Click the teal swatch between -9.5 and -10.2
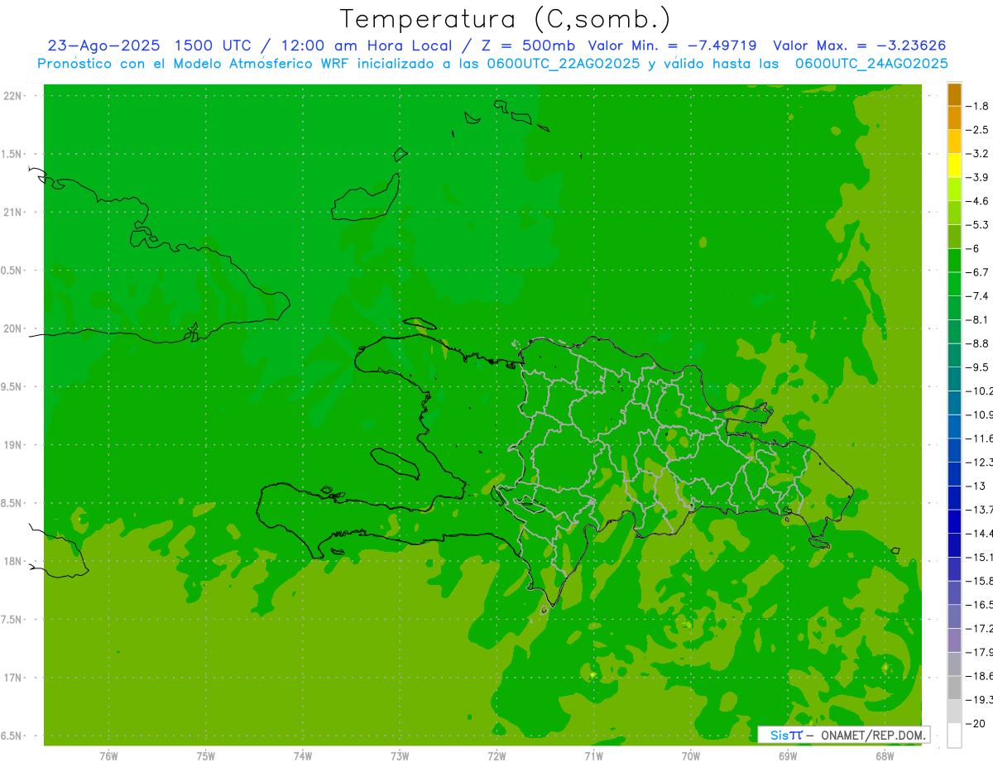Screen dimensions: 993x767 (954, 379)
